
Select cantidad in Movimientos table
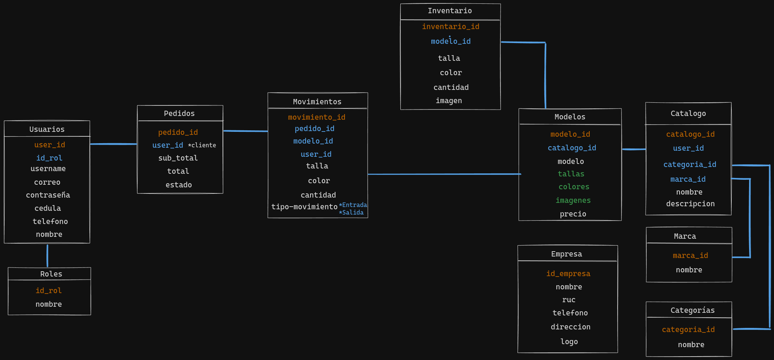pos(318,195)
